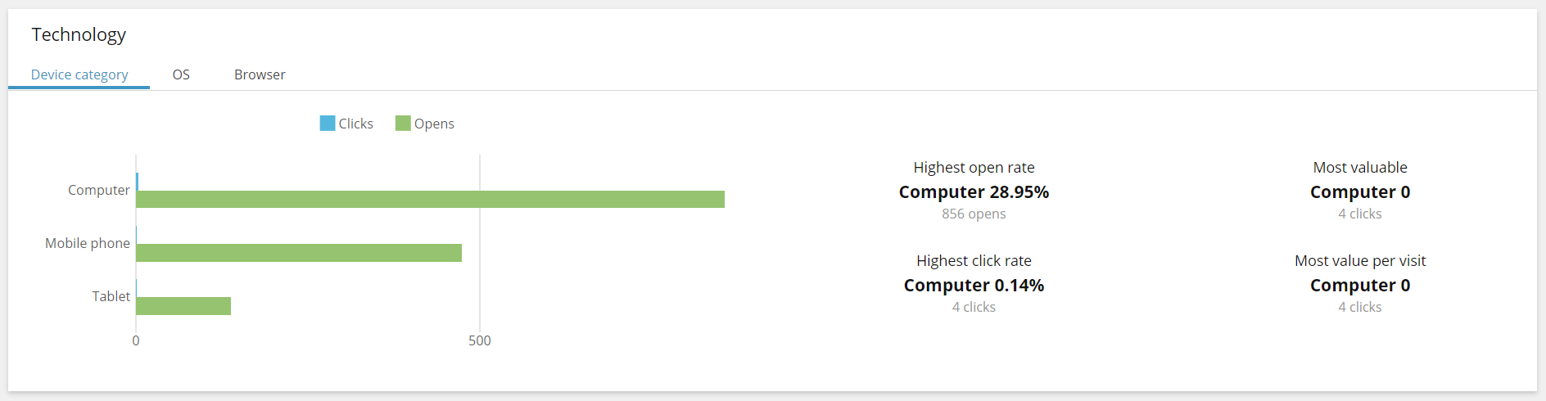Click the Most valuable Computer 0 value

click(1360, 192)
